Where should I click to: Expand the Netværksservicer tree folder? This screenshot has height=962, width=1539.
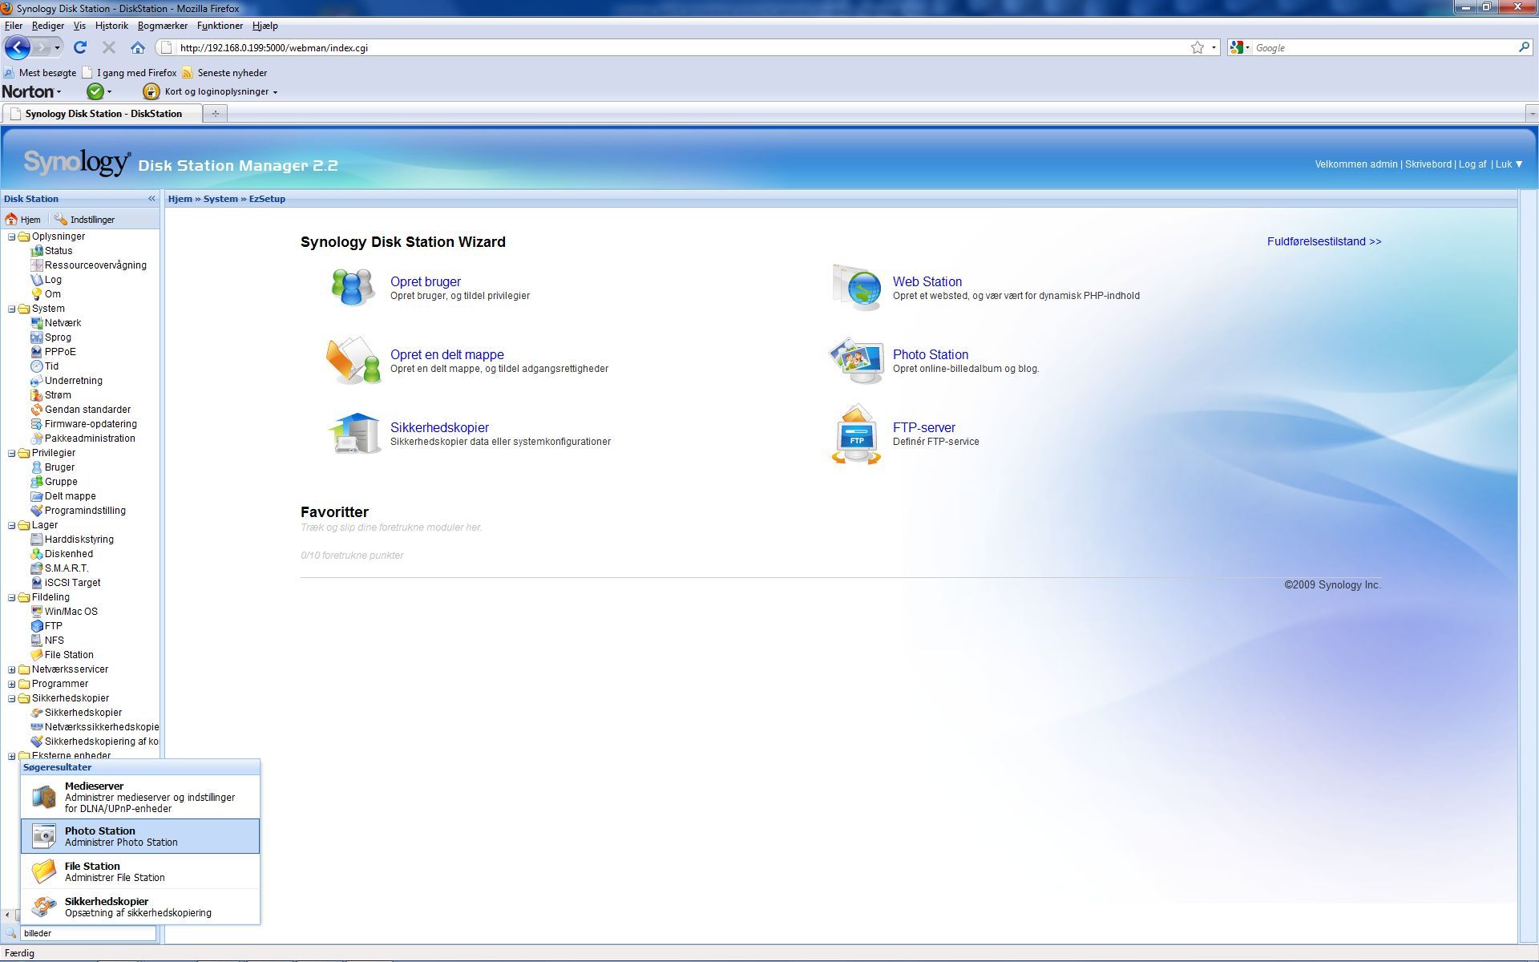coord(12,669)
